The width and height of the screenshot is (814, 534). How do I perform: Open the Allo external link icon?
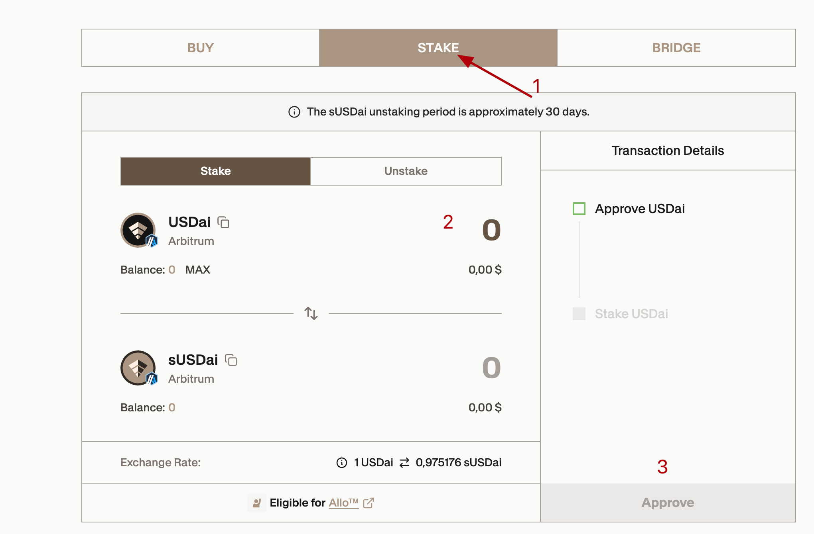tap(369, 503)
